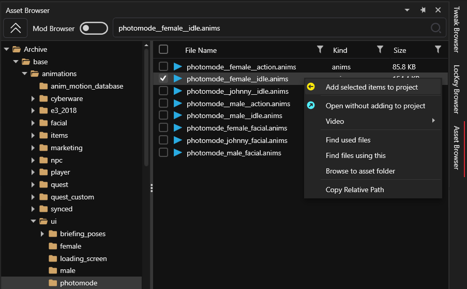Collapse the animations folder
The width and height of the screenshot is (467, 289).
[x=25, y=74]
